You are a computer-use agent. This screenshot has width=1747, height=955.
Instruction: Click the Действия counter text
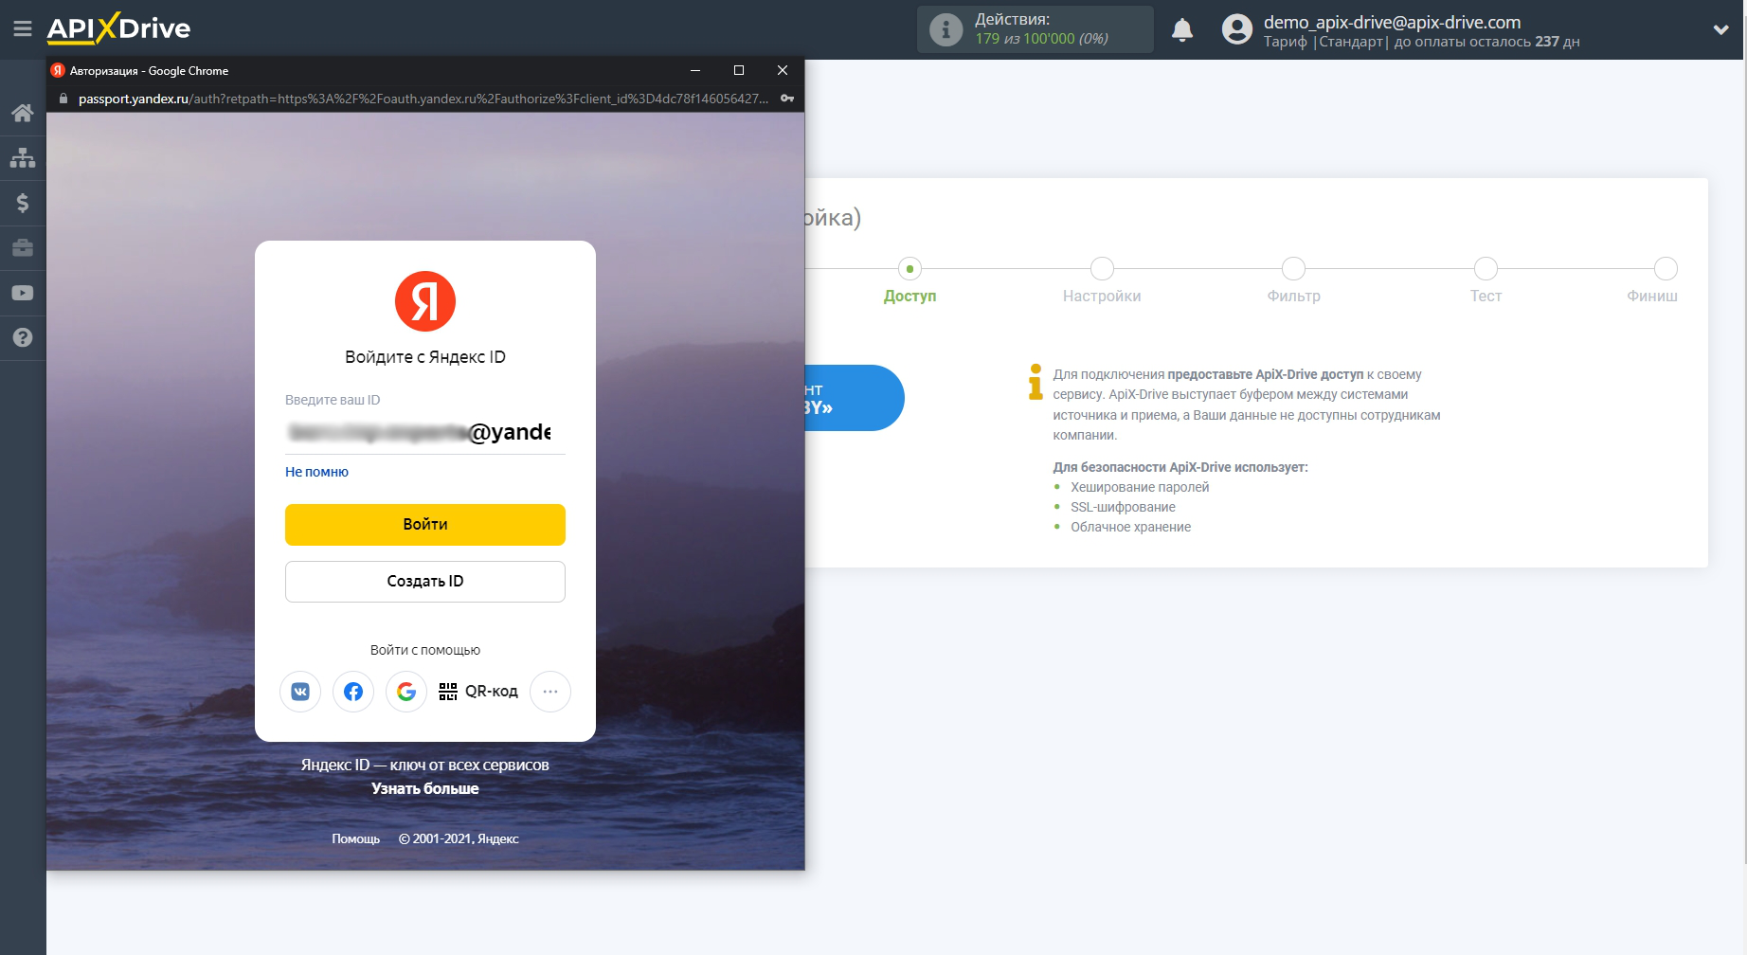point(1041,29)
